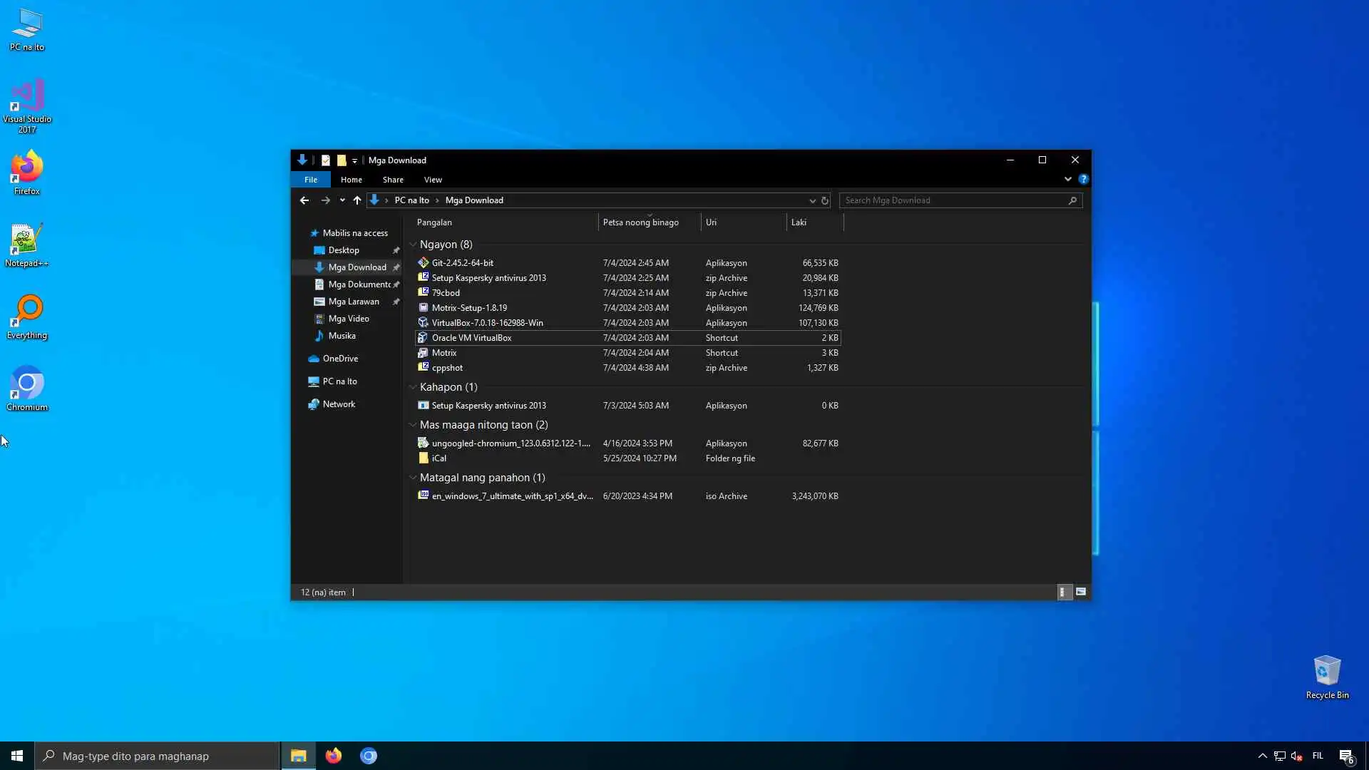Switch to details view button in status bar
The height and width of the screenshot is (770, 1369).
pyautogui.click(x=1062, y=592)
